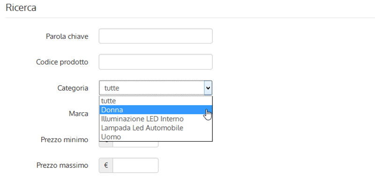Viewport: 375px width, 181px height.
Task: Click the Marca field label
Action: coord(79,114)
